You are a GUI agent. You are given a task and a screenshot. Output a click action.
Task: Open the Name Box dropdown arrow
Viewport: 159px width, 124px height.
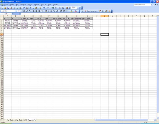pos(13,14)
